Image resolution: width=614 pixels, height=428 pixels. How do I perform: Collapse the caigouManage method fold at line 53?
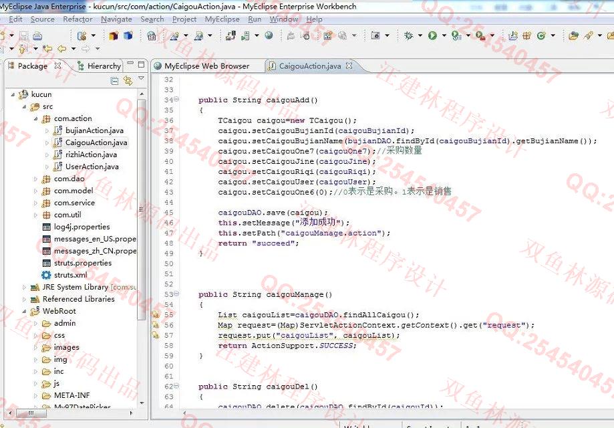click(x=176, y=294)
